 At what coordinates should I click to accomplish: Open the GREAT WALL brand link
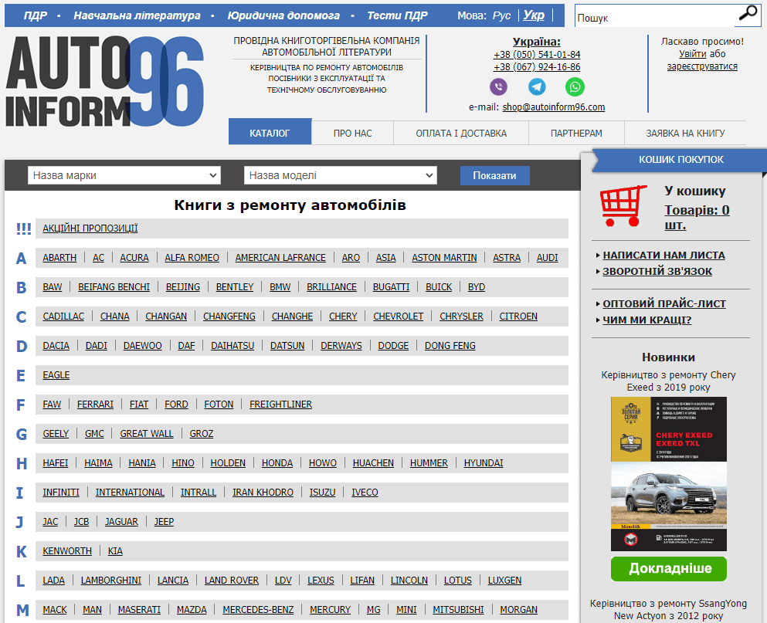pyautogui.click(x=147, y=434)
